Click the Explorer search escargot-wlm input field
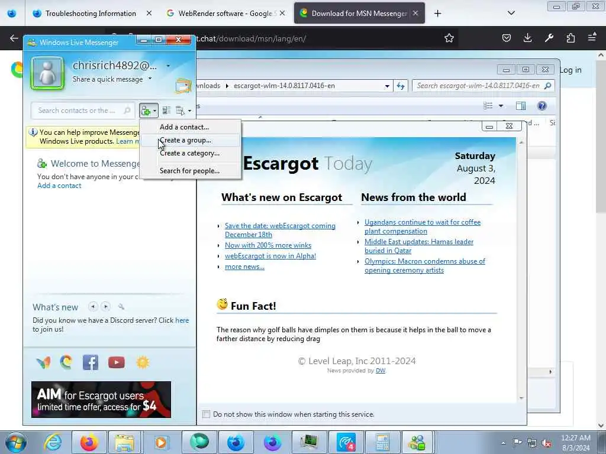This screenshot has width=606, height=454. coord(483,86)
